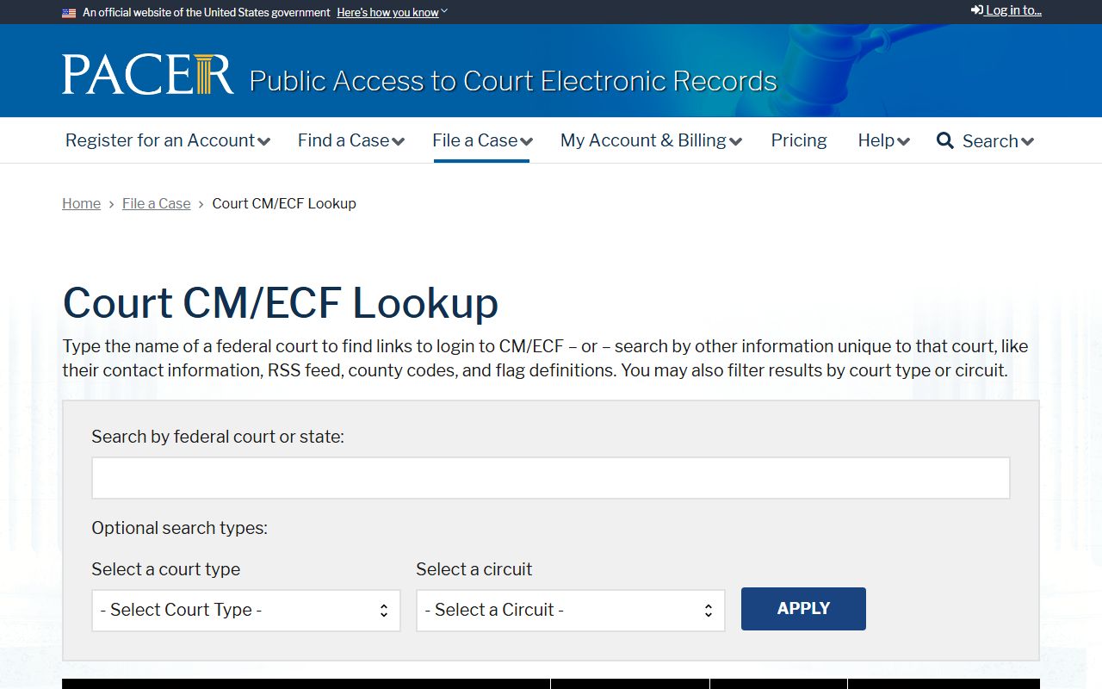Open the Select a Circuit dropdown

click(x=571, y=610)
